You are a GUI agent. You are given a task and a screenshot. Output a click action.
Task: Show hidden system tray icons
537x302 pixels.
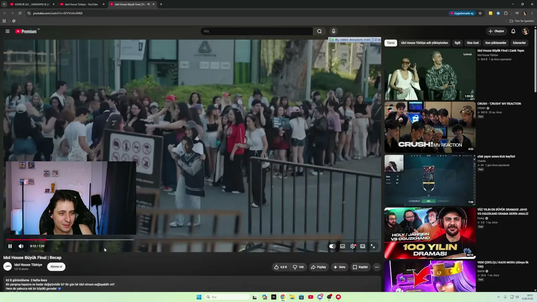click(x=498, y=297)
